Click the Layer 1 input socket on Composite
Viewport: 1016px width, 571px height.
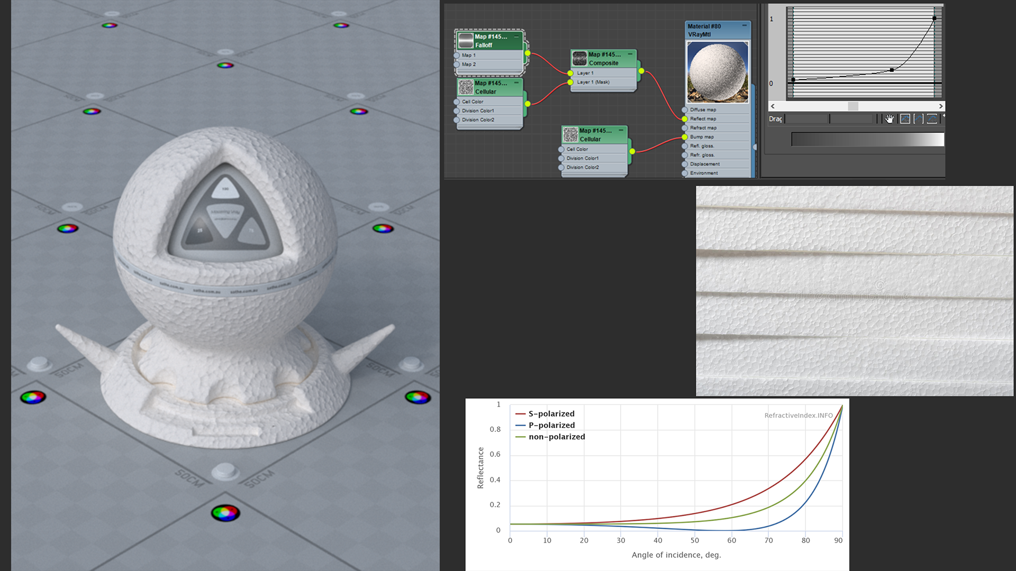(570, 73)
